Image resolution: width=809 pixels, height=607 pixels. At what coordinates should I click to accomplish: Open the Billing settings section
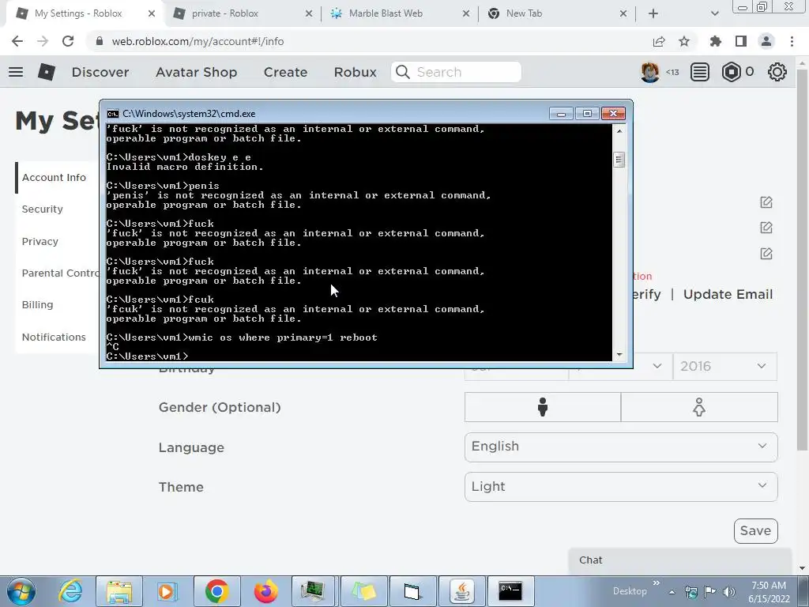37,304
